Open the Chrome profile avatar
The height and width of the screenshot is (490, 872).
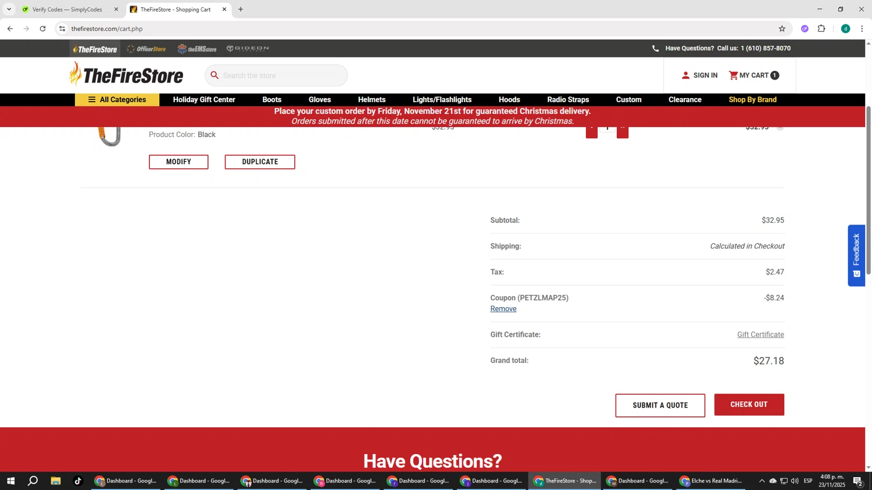845,28
